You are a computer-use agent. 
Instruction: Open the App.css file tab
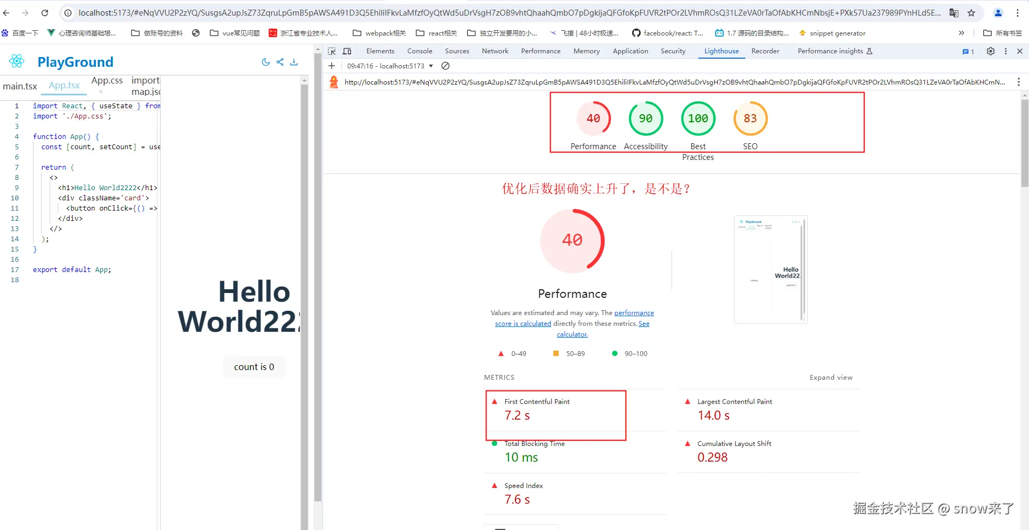point(107,81)
